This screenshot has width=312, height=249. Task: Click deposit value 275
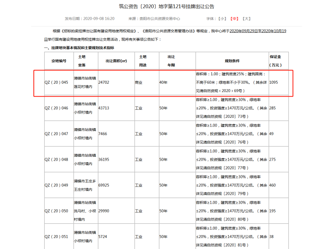tap(273, 159)
